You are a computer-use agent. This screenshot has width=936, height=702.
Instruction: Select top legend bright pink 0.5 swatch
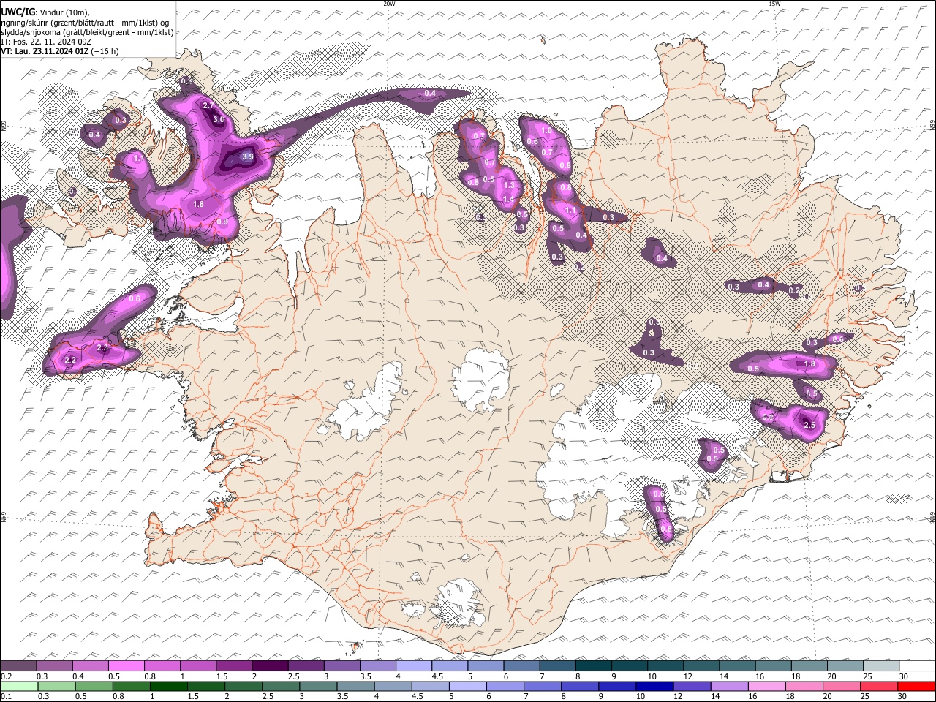pyautogui.click(x=126, y=666)
